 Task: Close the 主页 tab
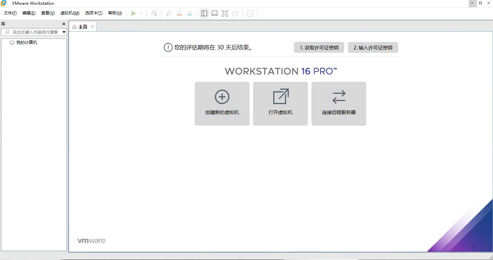point(92,27)
